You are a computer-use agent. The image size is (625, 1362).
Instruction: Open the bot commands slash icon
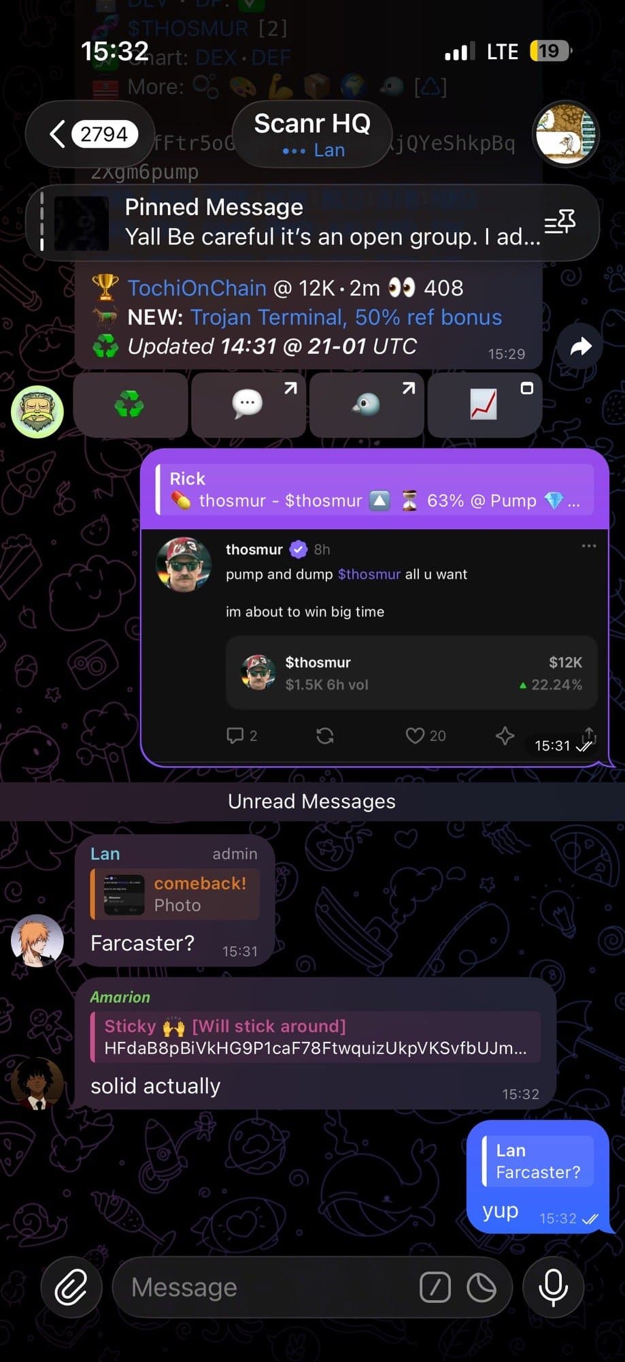point(435,1288)
